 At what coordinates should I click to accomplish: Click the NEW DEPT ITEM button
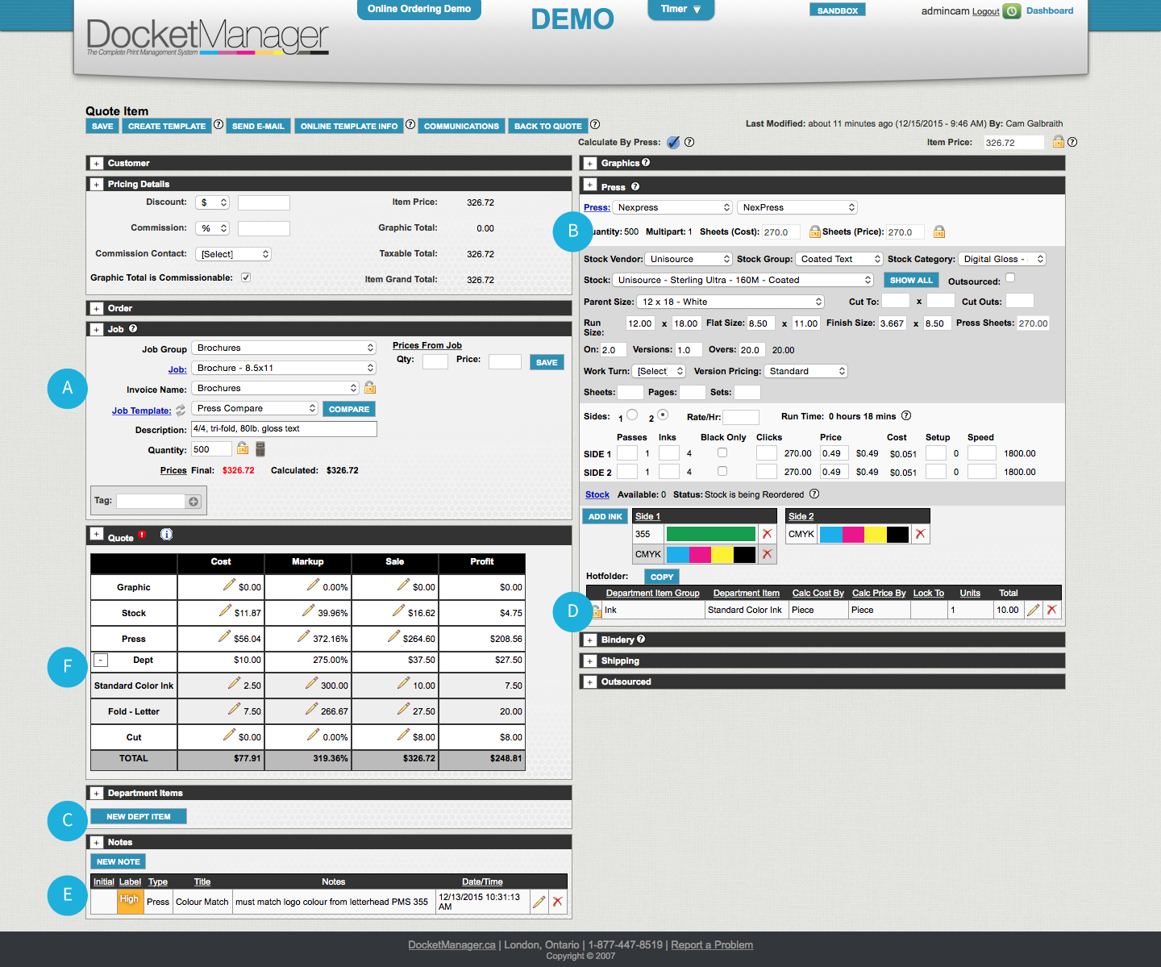tap(139, 816)
